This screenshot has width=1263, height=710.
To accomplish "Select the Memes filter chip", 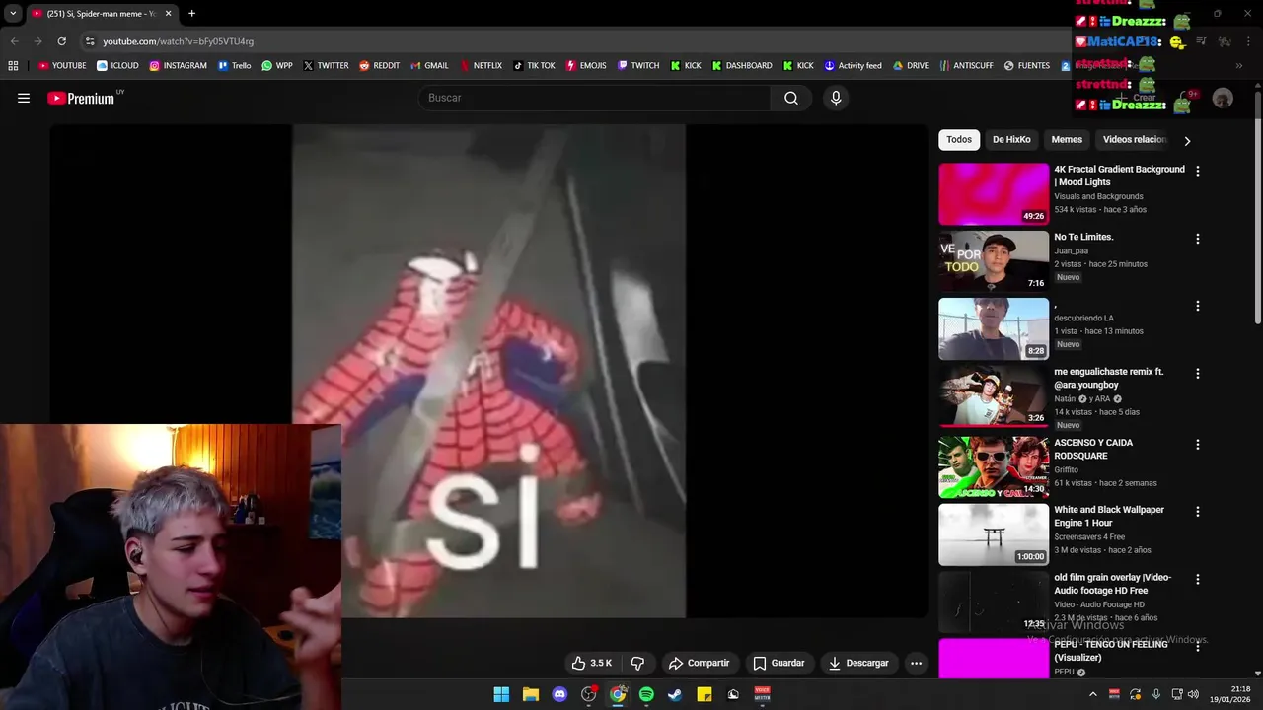I will (x=1067, y=140).
